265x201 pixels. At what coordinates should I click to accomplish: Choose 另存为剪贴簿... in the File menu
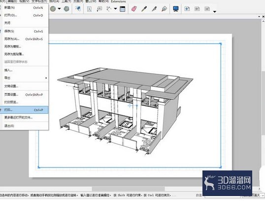pos(24,54)
